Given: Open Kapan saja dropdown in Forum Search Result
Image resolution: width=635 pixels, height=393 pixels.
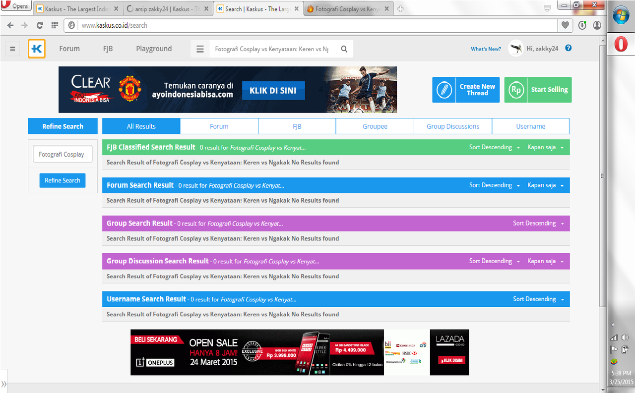Looking at the screenshot, I should pos(545,185).
